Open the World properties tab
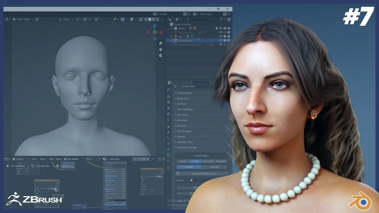This screenshot has width=379, height=213. tap(168, 120)
